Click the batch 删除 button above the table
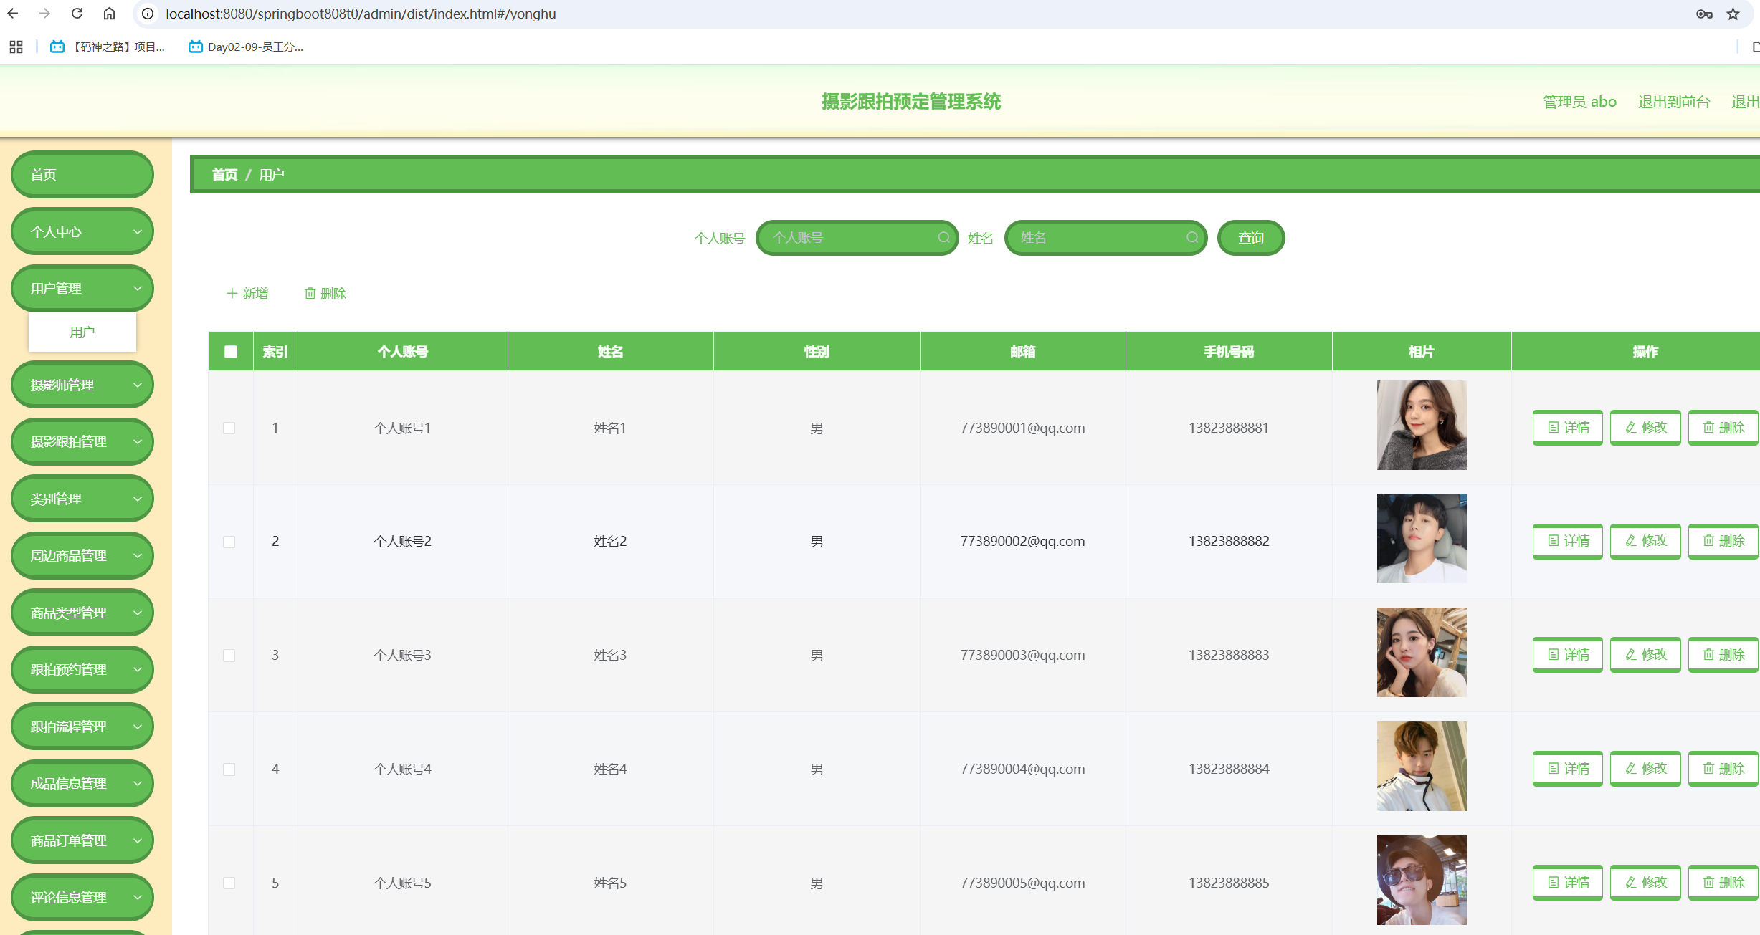The width and height of the screenshot is (1760, 935). 325,294
